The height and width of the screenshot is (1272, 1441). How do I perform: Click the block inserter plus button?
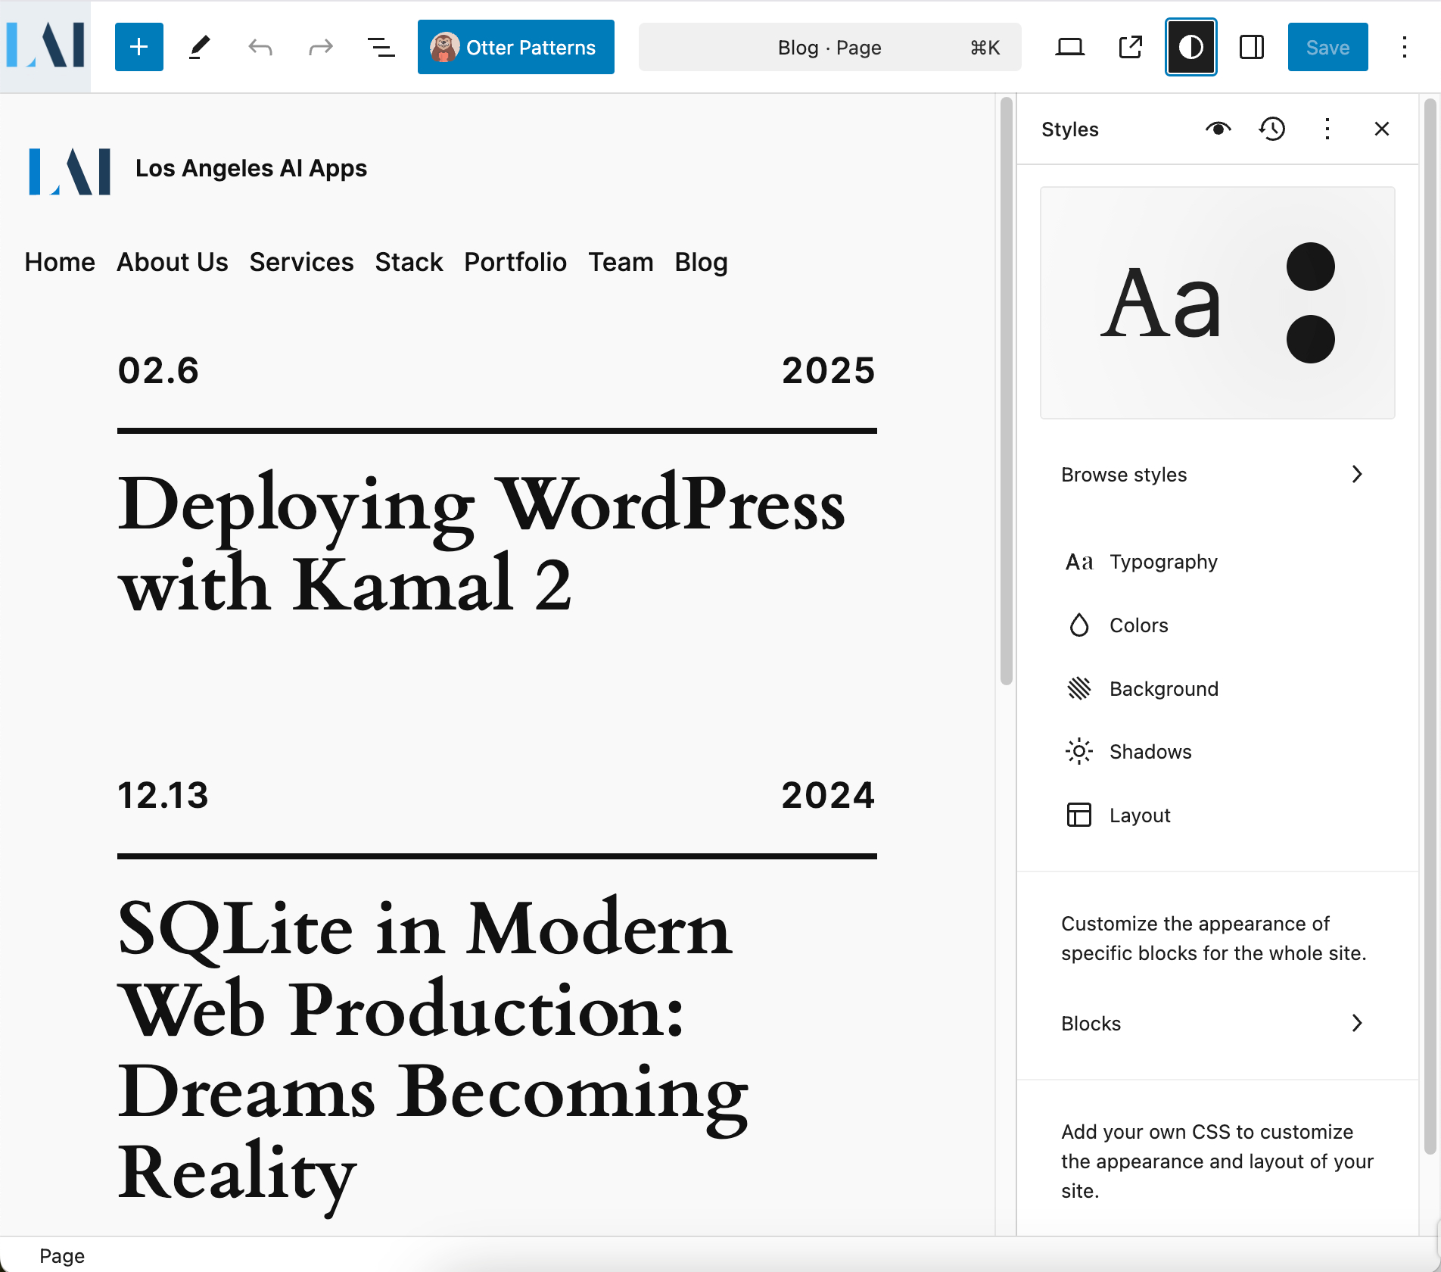[x=139, y=47]
